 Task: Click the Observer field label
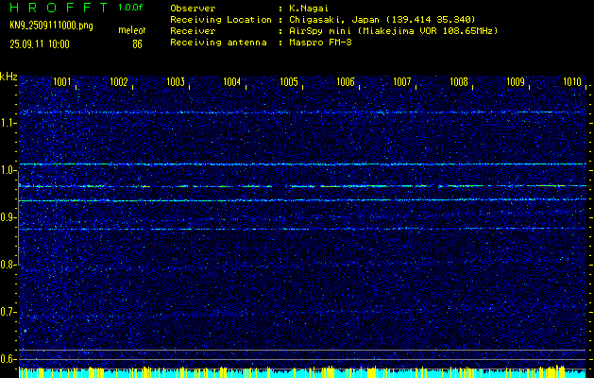point(193,8)
